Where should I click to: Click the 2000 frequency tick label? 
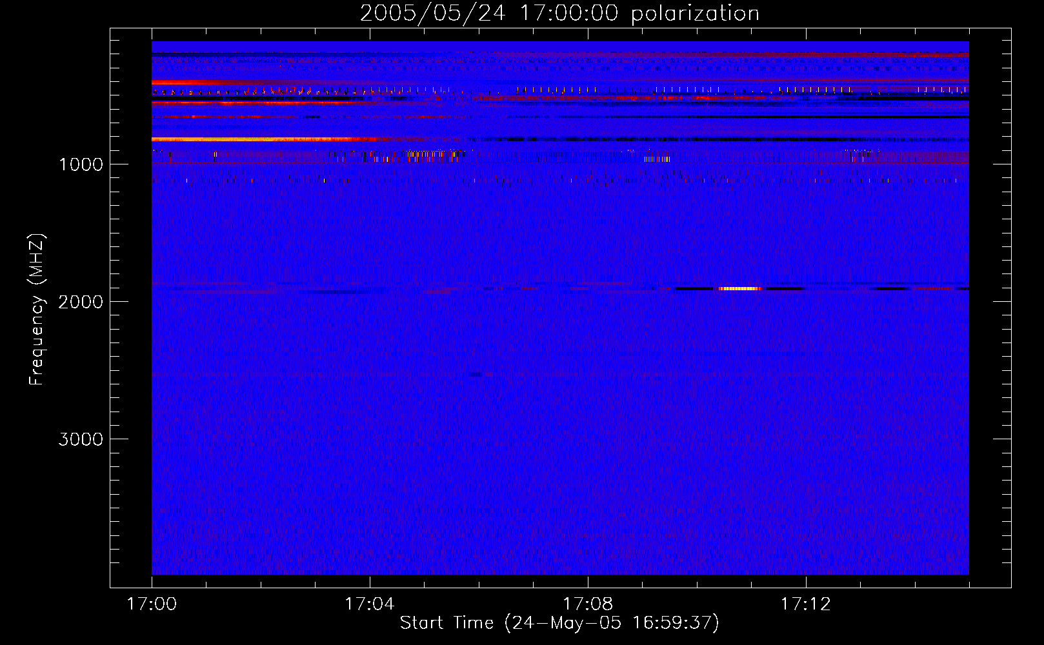click(81, 302)
